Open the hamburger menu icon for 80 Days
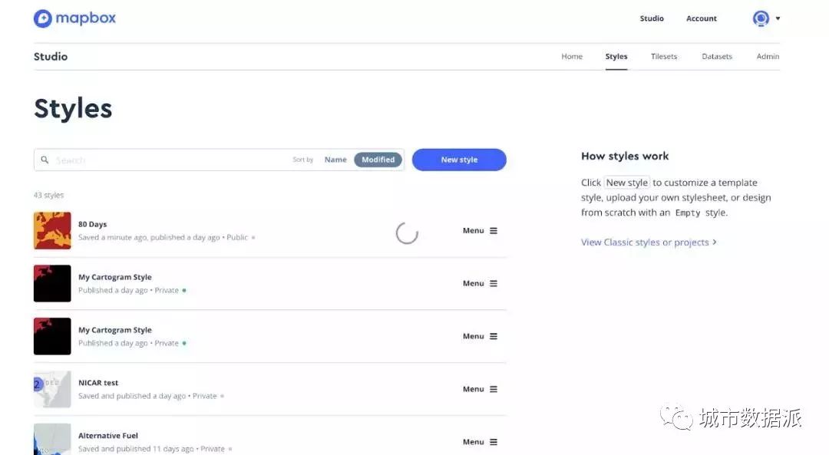The width and height of the screenshot is (829, 455). [494, 231]
